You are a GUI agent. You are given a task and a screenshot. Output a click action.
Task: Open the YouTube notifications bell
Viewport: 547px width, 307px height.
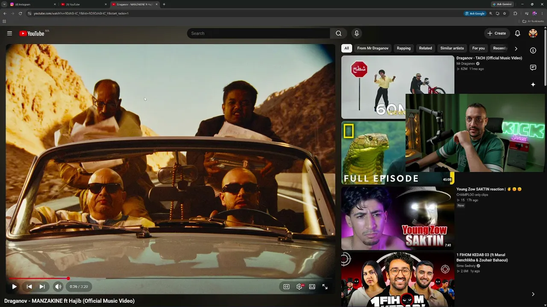pyautogui.click(x=518, y=33)
